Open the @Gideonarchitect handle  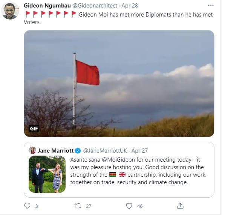coord(95,6)
